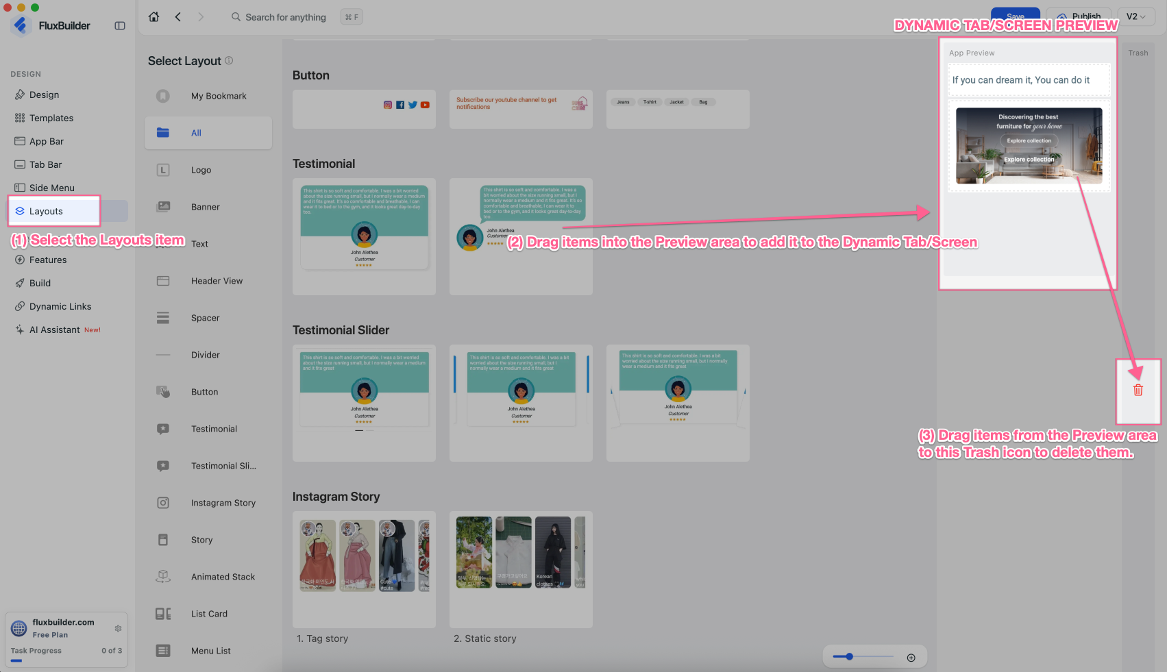Choose the Story layout category
The image size is (1167, 672).
[x=208, y=540]
